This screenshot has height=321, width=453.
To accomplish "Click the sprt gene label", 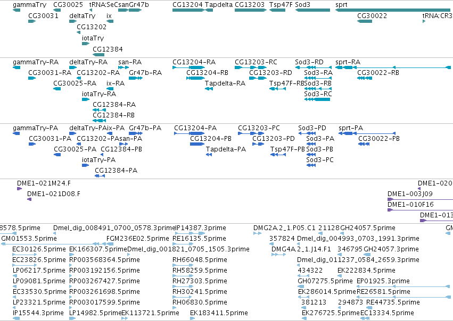I will pos(342,5).
